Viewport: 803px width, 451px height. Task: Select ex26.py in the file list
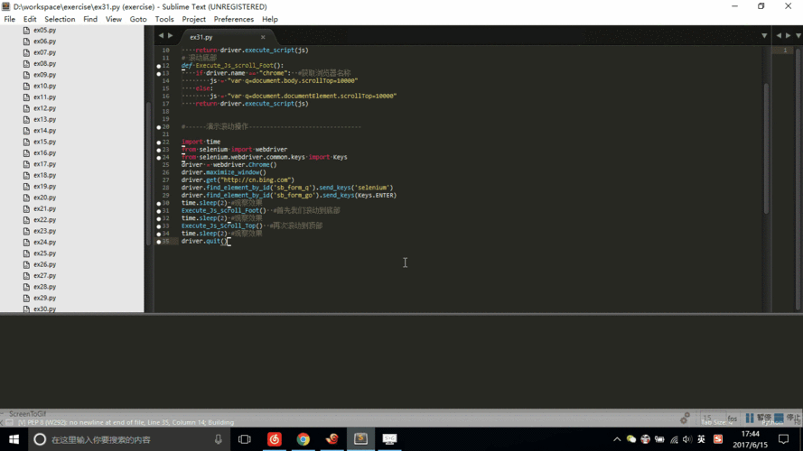click(x=44, y=264)
